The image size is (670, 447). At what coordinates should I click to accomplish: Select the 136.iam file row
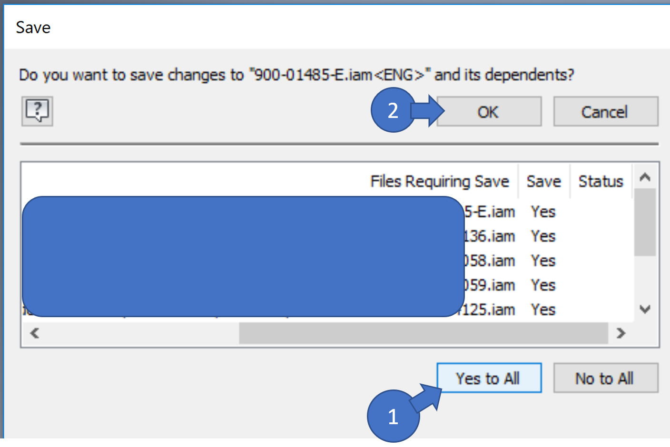(x=489, y=236)
